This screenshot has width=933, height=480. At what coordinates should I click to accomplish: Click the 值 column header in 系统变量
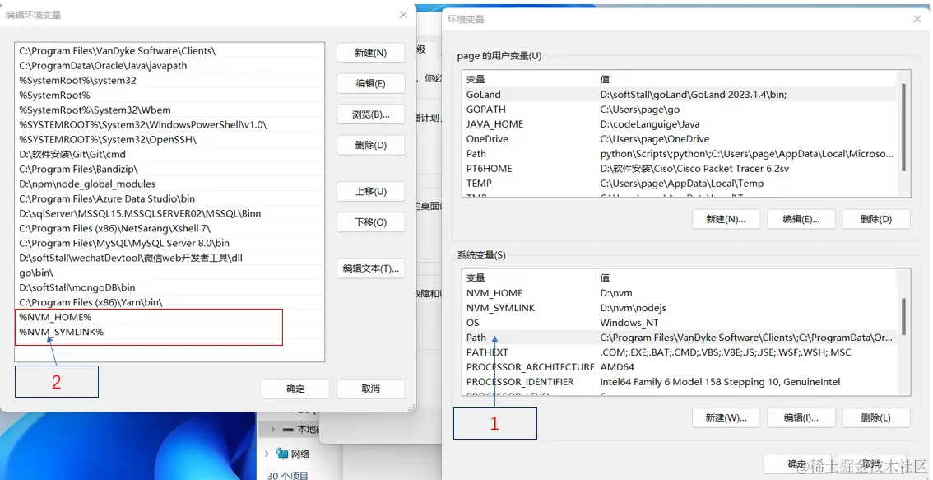(746, 277)
